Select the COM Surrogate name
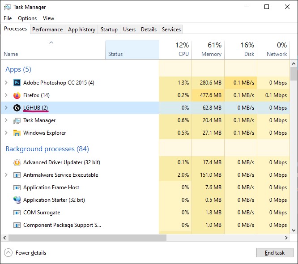This screenshot has width=298, height=264. tap(42, 213)
